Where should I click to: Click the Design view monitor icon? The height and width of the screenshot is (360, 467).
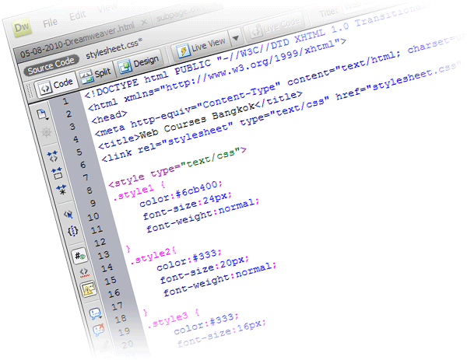tap(125, 67)
